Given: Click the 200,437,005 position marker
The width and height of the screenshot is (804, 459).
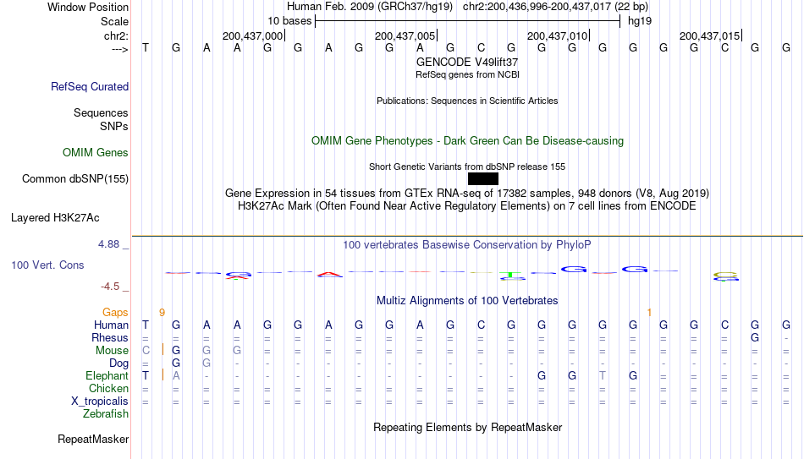Looking at the screenshot, I should [405, 36].
